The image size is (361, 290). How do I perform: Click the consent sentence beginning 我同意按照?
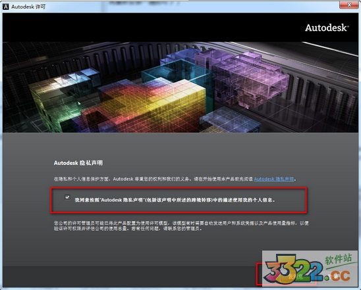[175, 200]
